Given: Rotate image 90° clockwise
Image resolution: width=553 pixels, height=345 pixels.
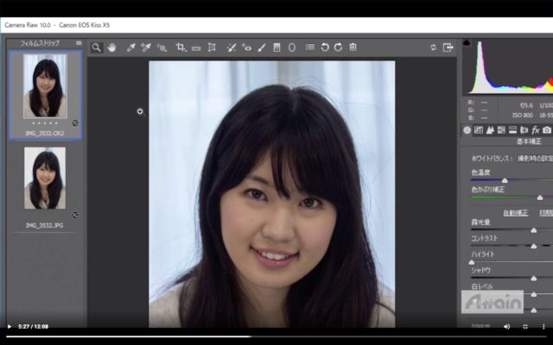Looking at the screenshot, I should coord(338,47).
